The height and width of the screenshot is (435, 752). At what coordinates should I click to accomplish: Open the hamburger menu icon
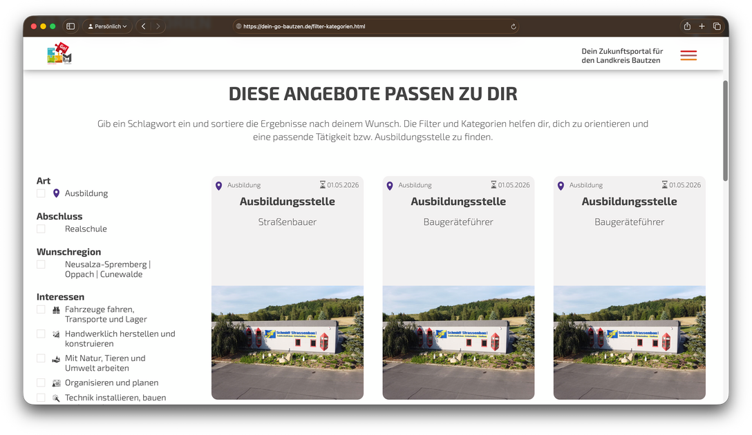[x=688, y=55]
